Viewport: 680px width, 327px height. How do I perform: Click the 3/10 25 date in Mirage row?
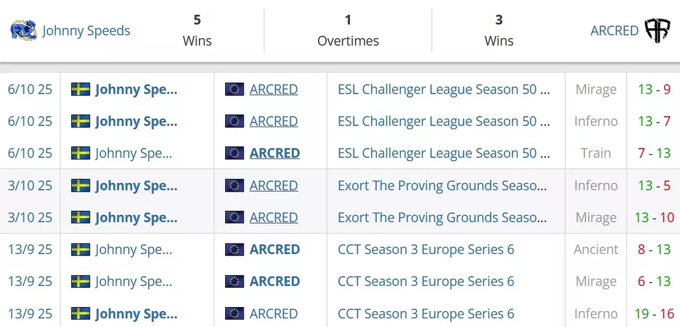coord(30,218)
